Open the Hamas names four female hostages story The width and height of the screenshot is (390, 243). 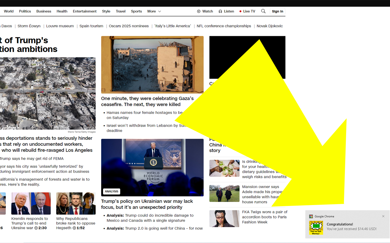coord(145,115)
